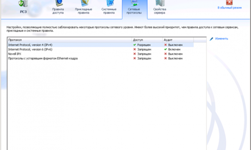
Task: Select the Internet Protocol, version 4 (IPv4) row
Action: (x=100, y=45)
